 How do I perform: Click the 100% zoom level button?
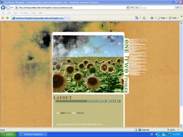171,130
